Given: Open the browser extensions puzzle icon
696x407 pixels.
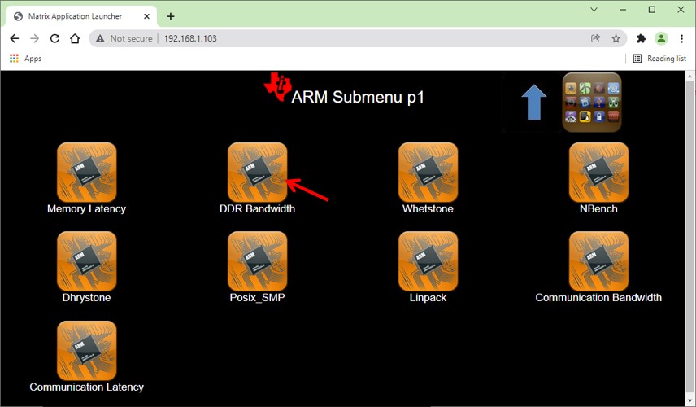Looking at the screenshot, I should (641, 38).
